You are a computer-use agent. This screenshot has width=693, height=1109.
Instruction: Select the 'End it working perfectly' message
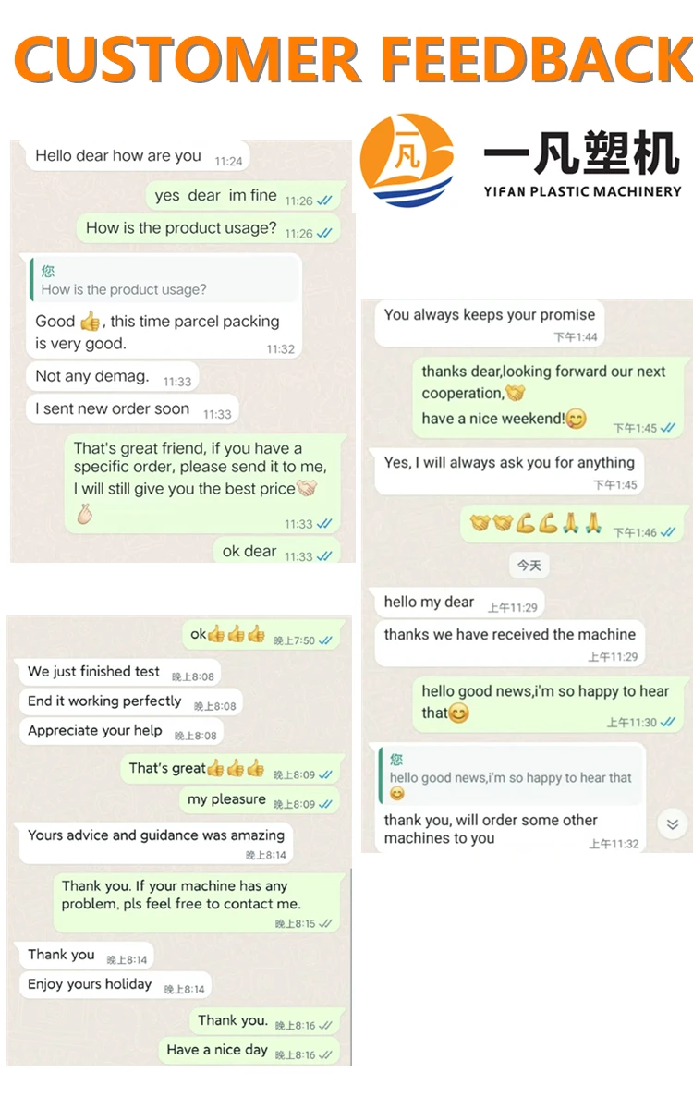tap(104, 701)
